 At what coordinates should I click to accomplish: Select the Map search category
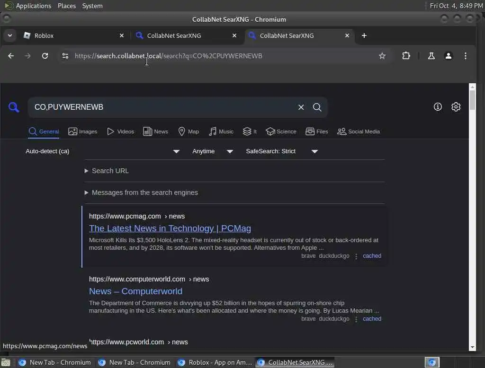189,131
